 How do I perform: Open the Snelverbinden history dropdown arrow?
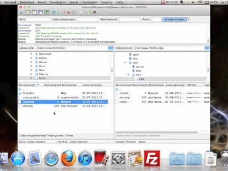point(188,19)
